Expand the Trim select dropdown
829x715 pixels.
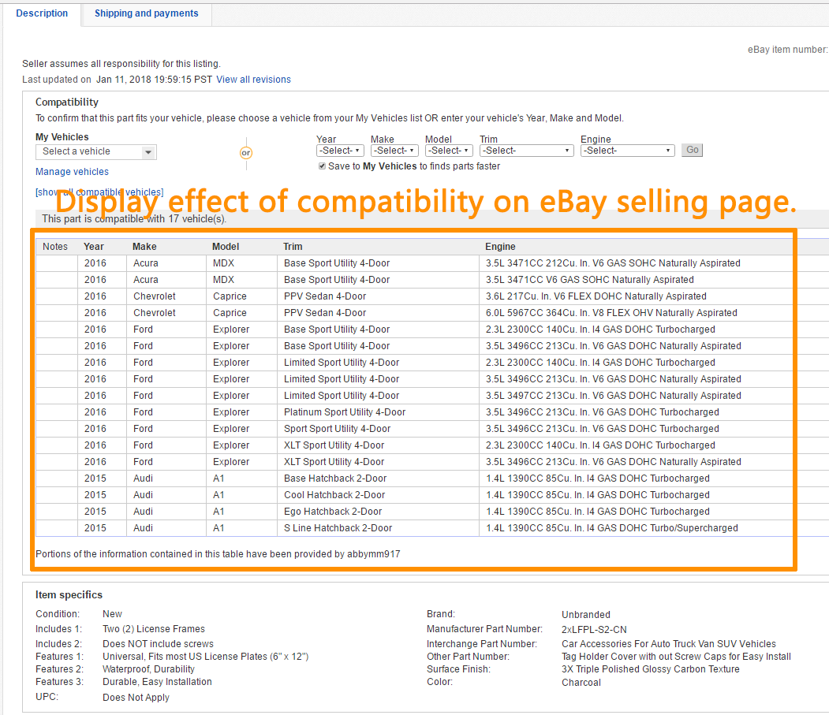point(527,151)
